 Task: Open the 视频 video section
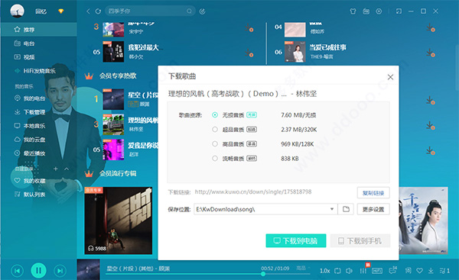(x=29, y=57)
